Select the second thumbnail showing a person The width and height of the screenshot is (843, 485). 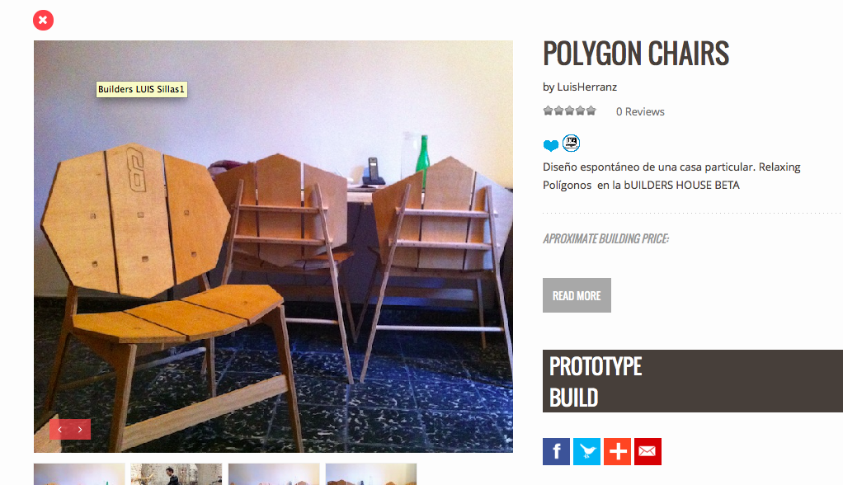pyautogui.click(x=177, y=474)
